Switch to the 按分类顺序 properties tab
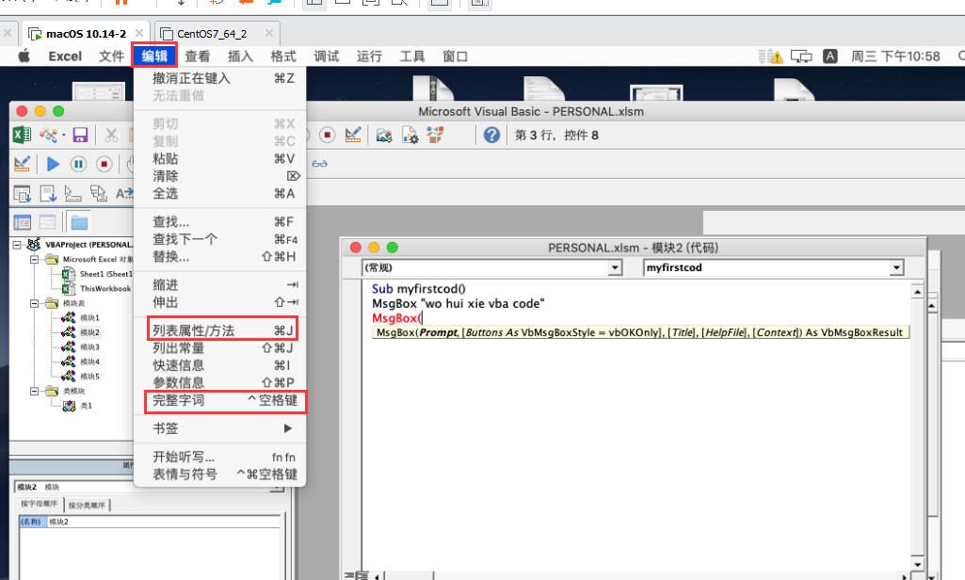 [x=87, y=506]
